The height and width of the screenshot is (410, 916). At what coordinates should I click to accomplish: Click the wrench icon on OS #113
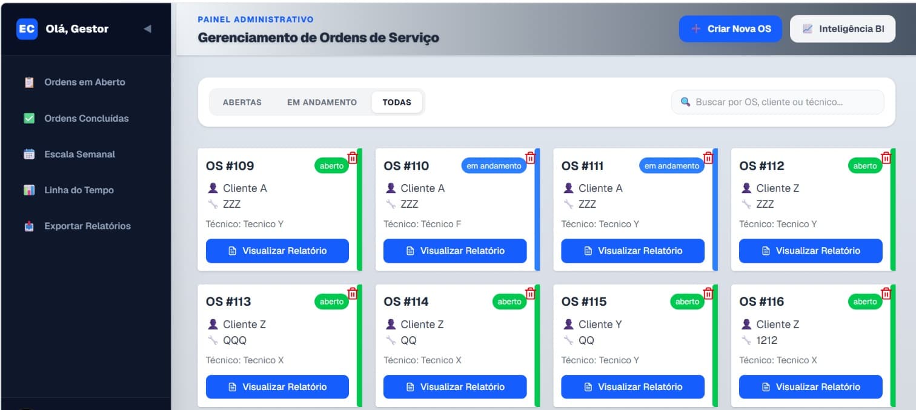(213, 340)
